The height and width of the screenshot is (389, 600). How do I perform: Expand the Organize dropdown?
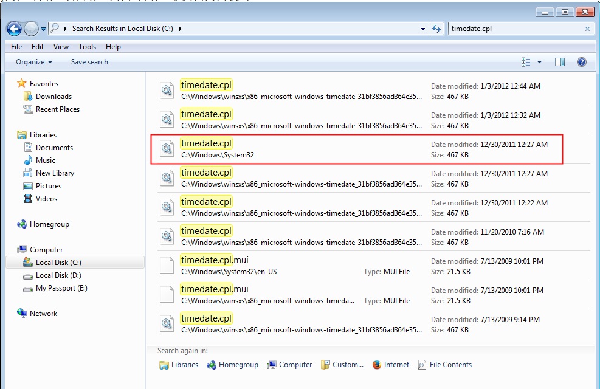point(34,62)
